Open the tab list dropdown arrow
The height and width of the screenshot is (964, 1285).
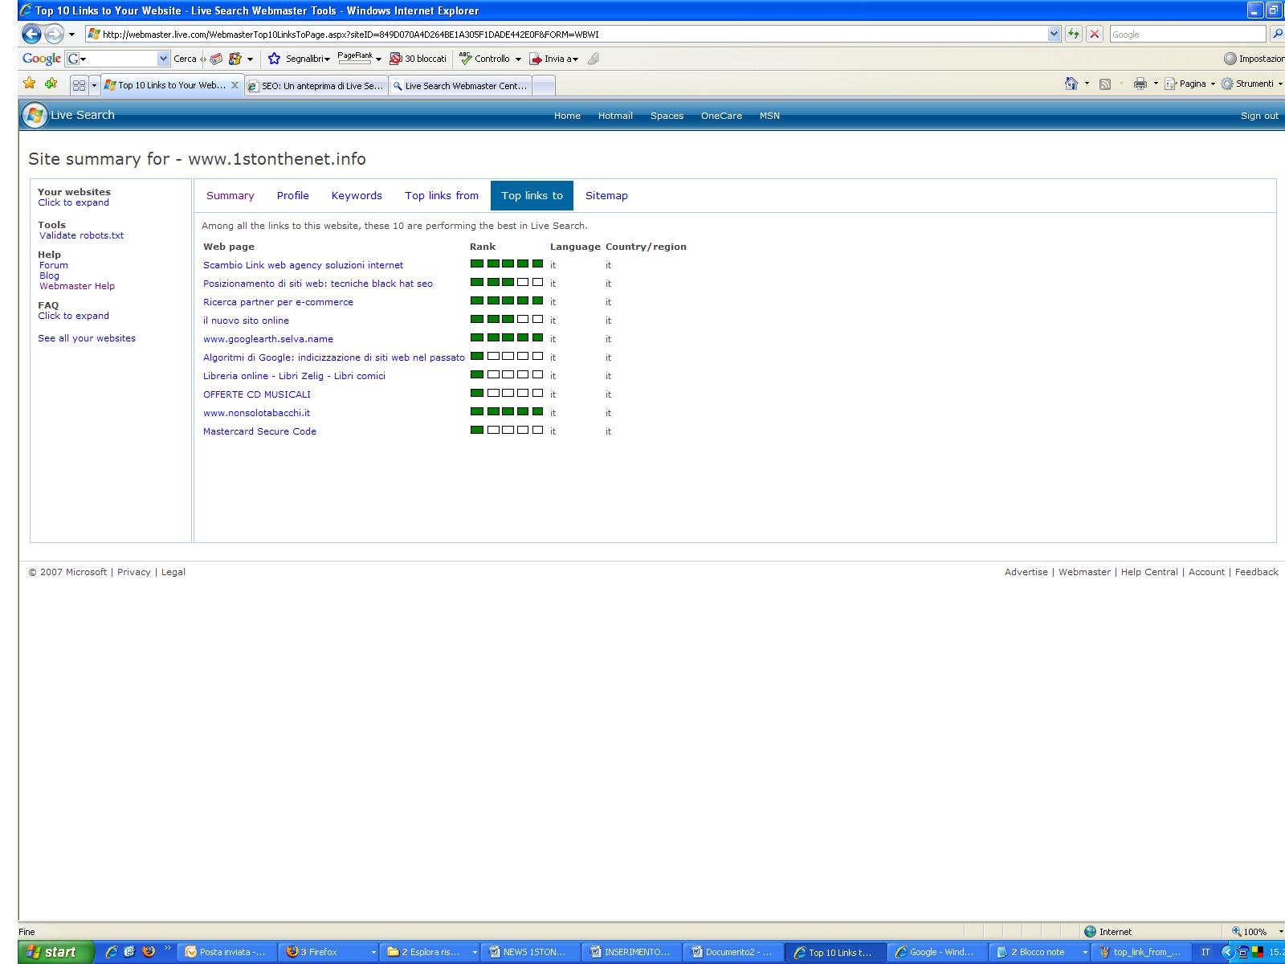[94, 85]
